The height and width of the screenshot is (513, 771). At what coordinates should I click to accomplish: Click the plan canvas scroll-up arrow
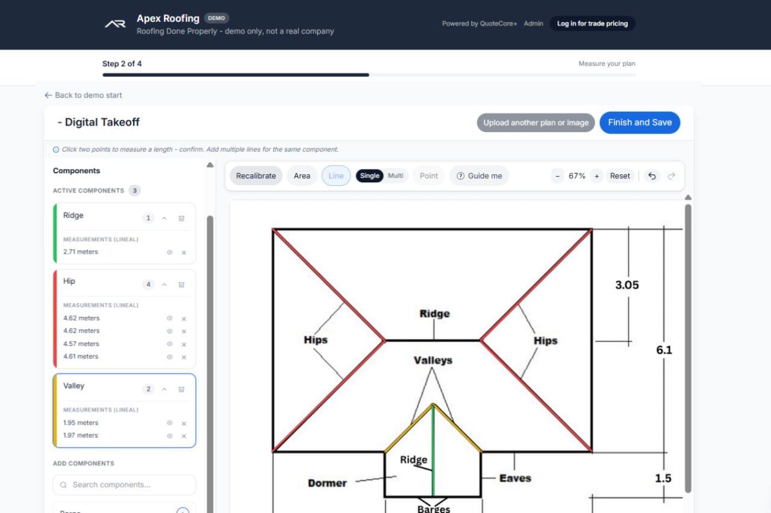click(x=688, y=197)
